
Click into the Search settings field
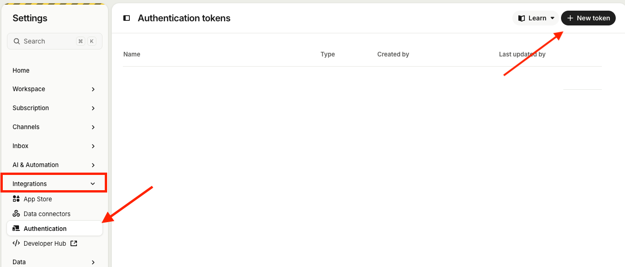(x=55, y=41)
